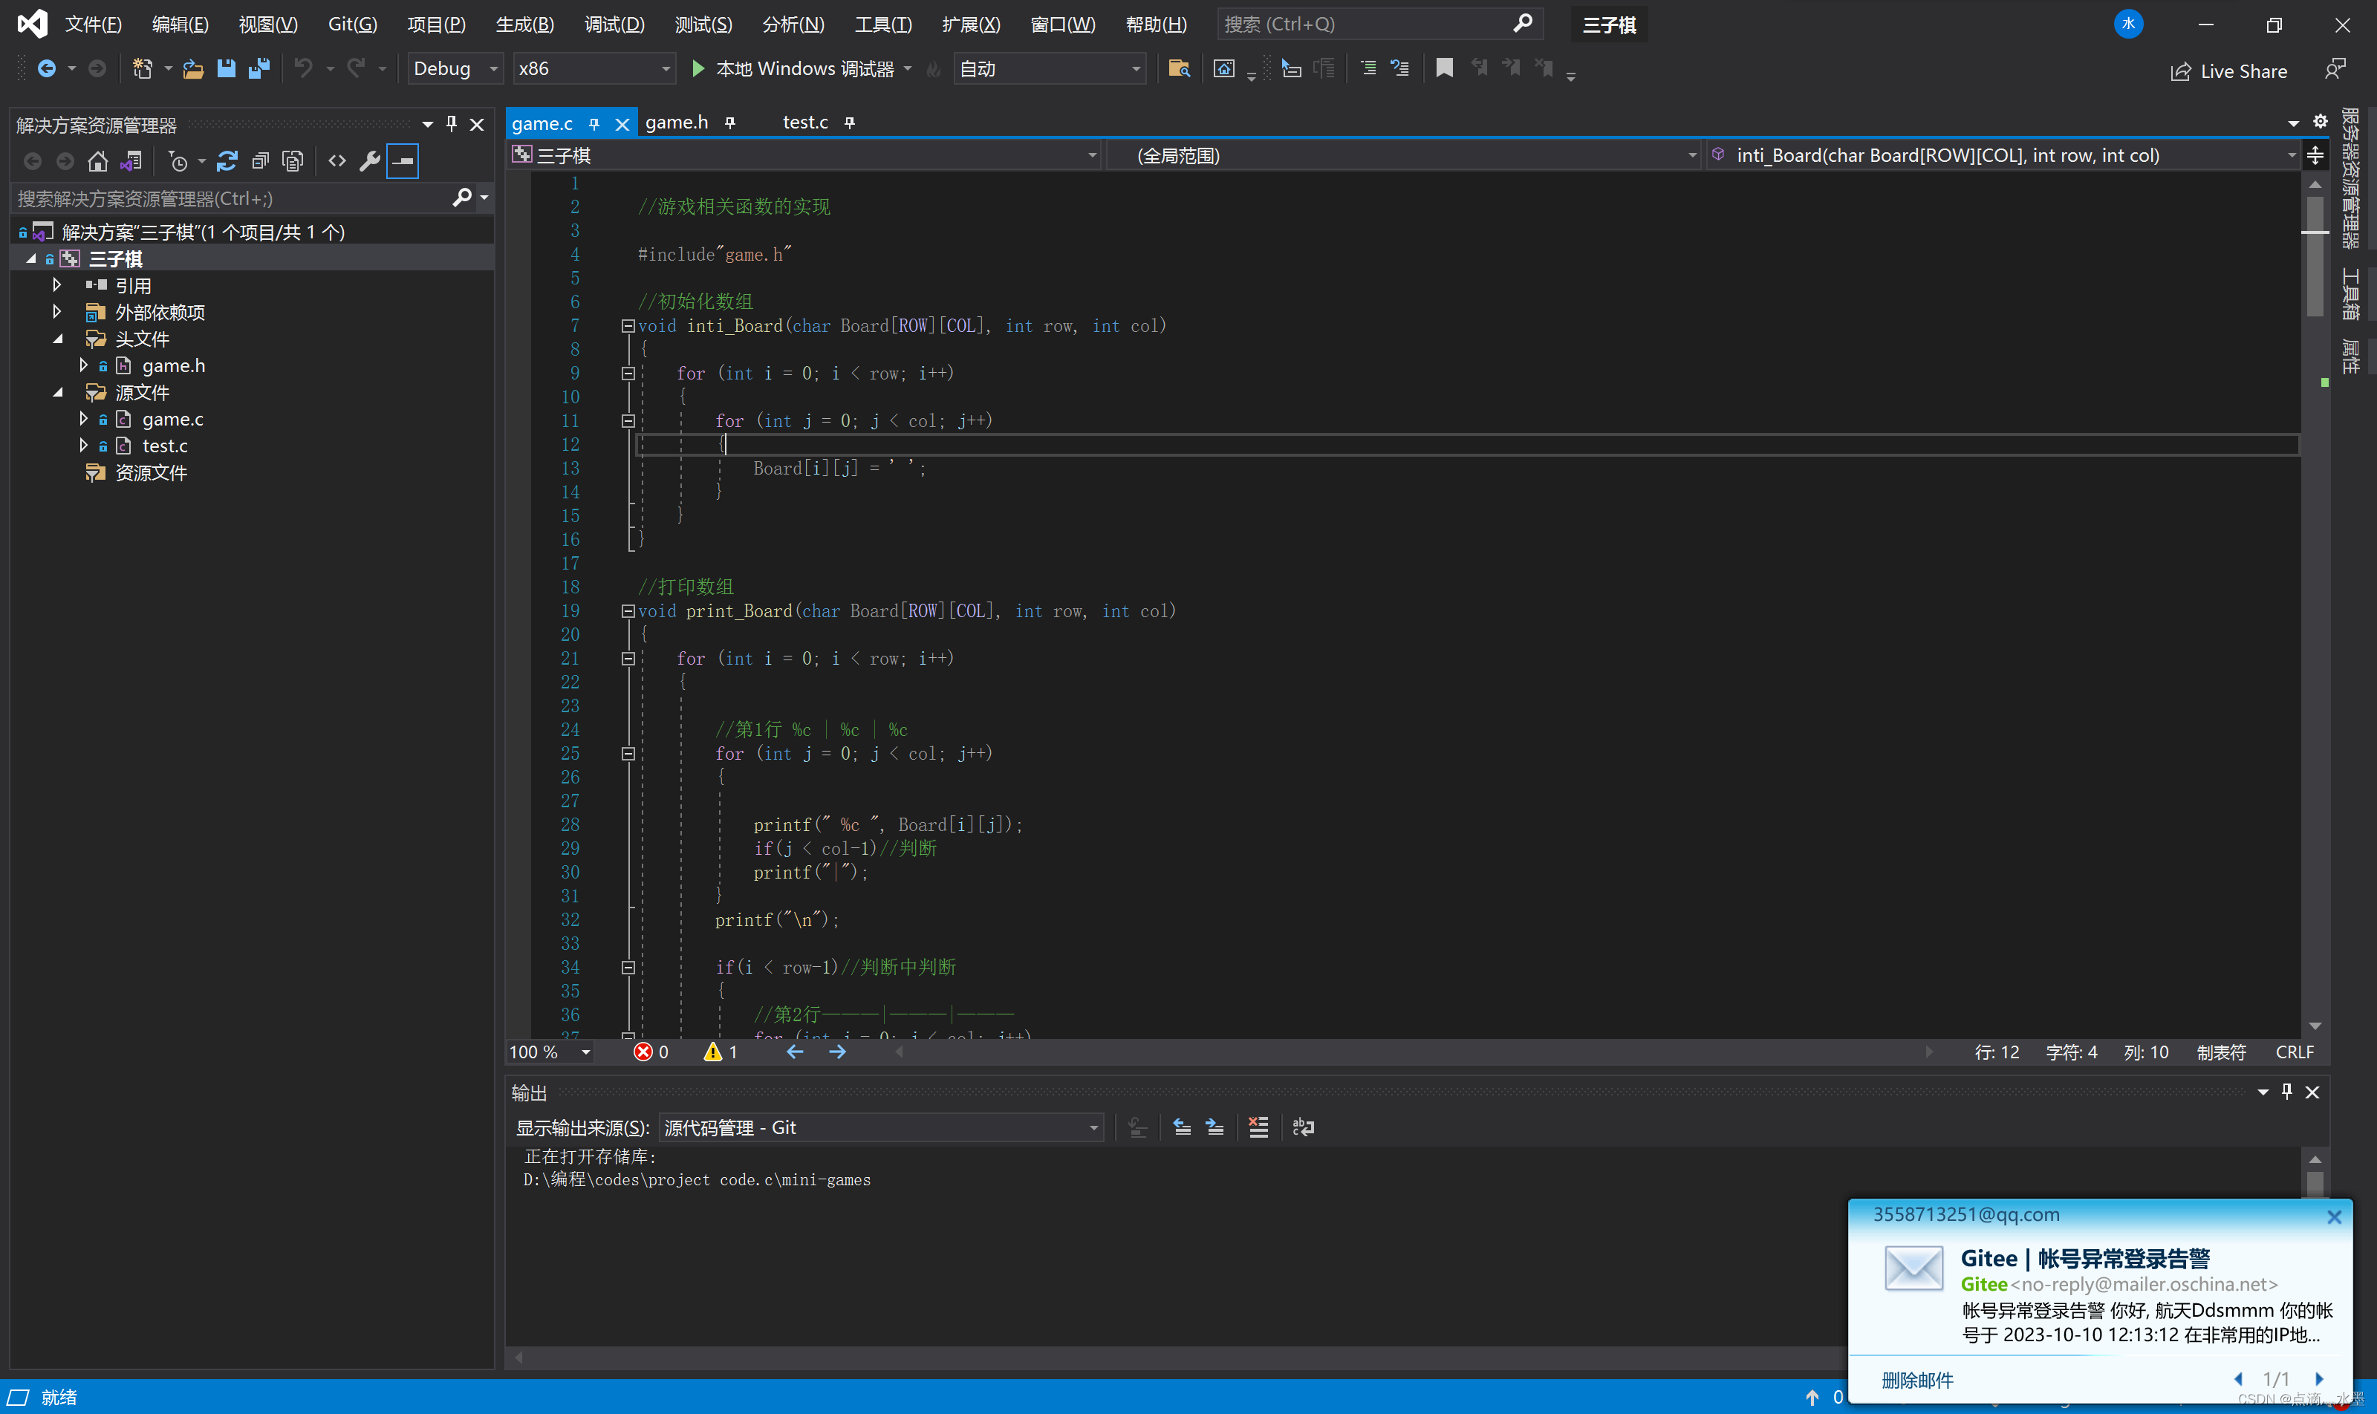Open the 调试(D) menu
The height and width of the screenshot is (1414, 2377).
pyautogui.click(x=614, y=24)
